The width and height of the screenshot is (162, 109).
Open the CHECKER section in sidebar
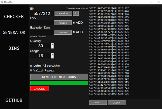[14, 17]
